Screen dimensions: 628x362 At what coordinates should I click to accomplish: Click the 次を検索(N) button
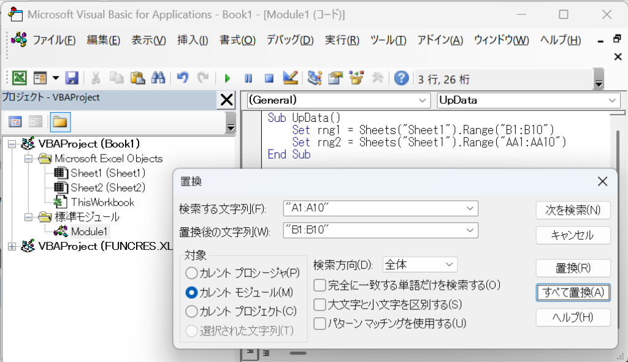[x=573, y=210]
